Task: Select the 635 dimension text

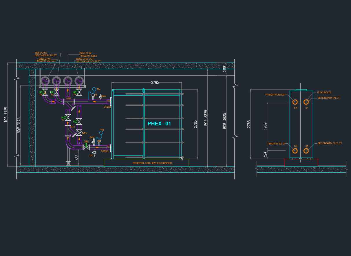Action: point(77,157)
